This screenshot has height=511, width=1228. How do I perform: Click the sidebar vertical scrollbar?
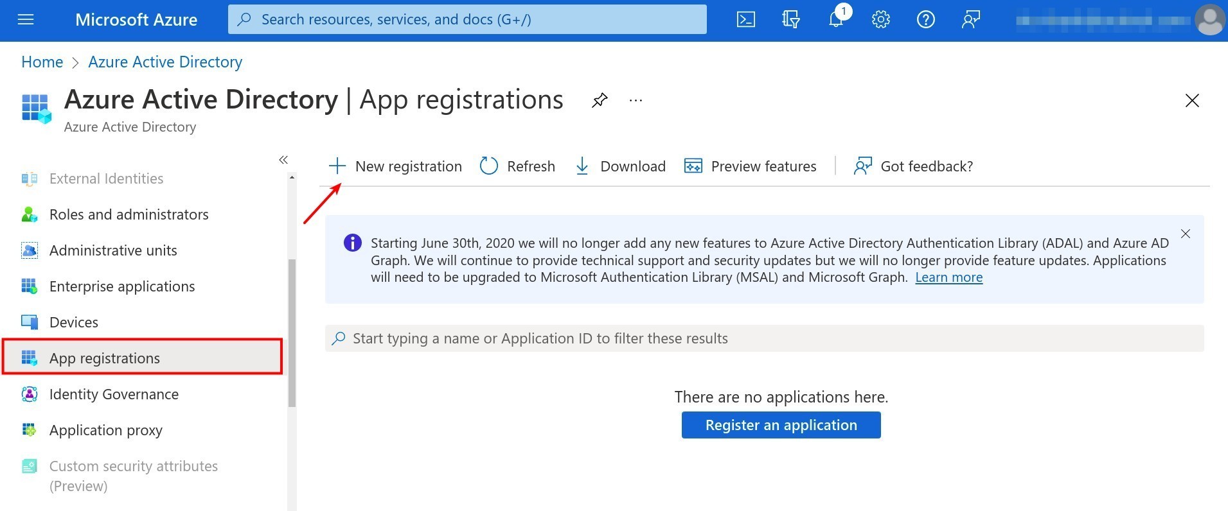click(x=292, y=333)
